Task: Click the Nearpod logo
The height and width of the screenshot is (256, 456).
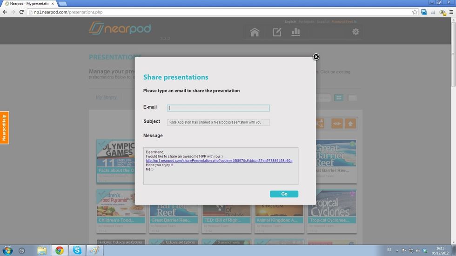Action: (x=120, y=28)
